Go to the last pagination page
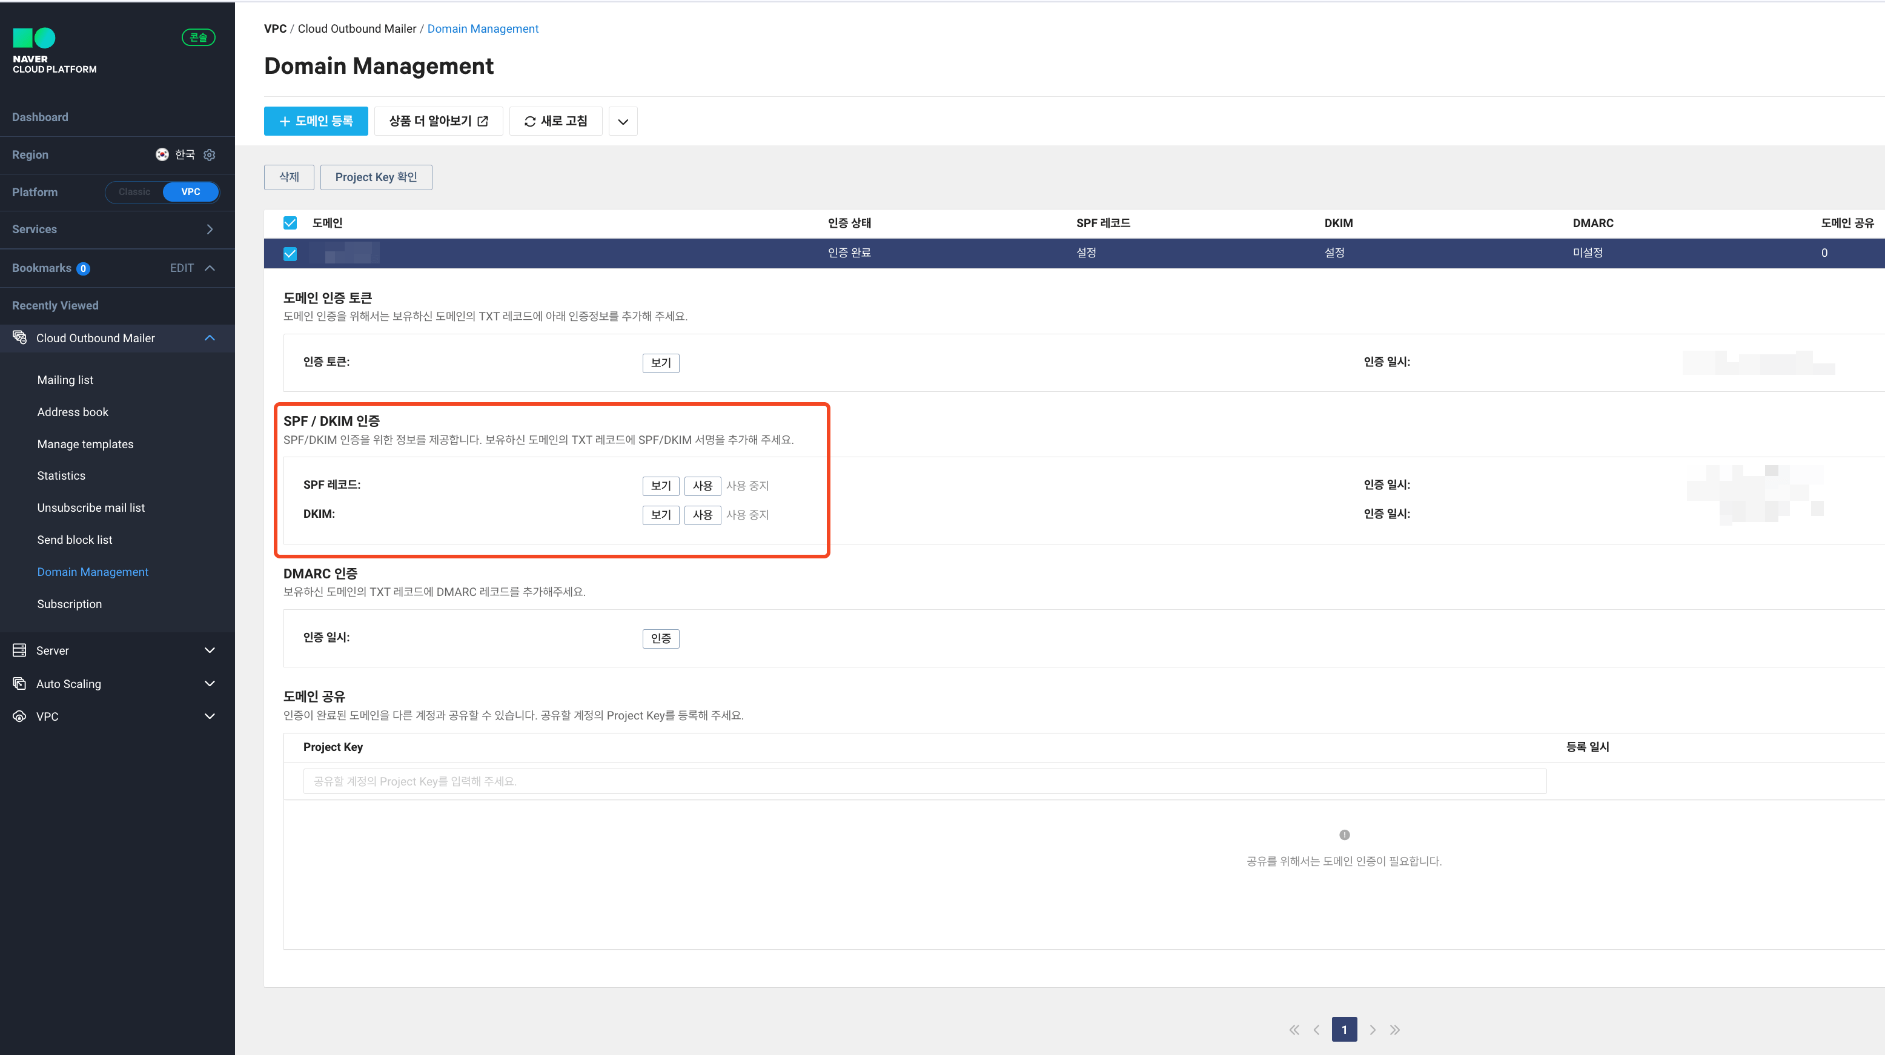The image size is (1885, 1055). click(x=1395, y=1030)
